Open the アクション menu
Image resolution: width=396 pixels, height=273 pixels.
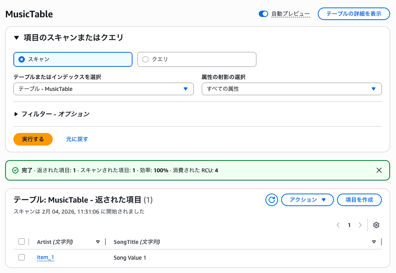(307, 200)
